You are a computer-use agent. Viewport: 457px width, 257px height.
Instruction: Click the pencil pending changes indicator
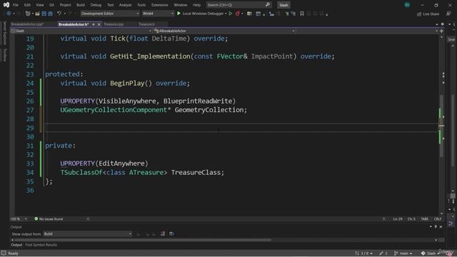pos(383,253)
